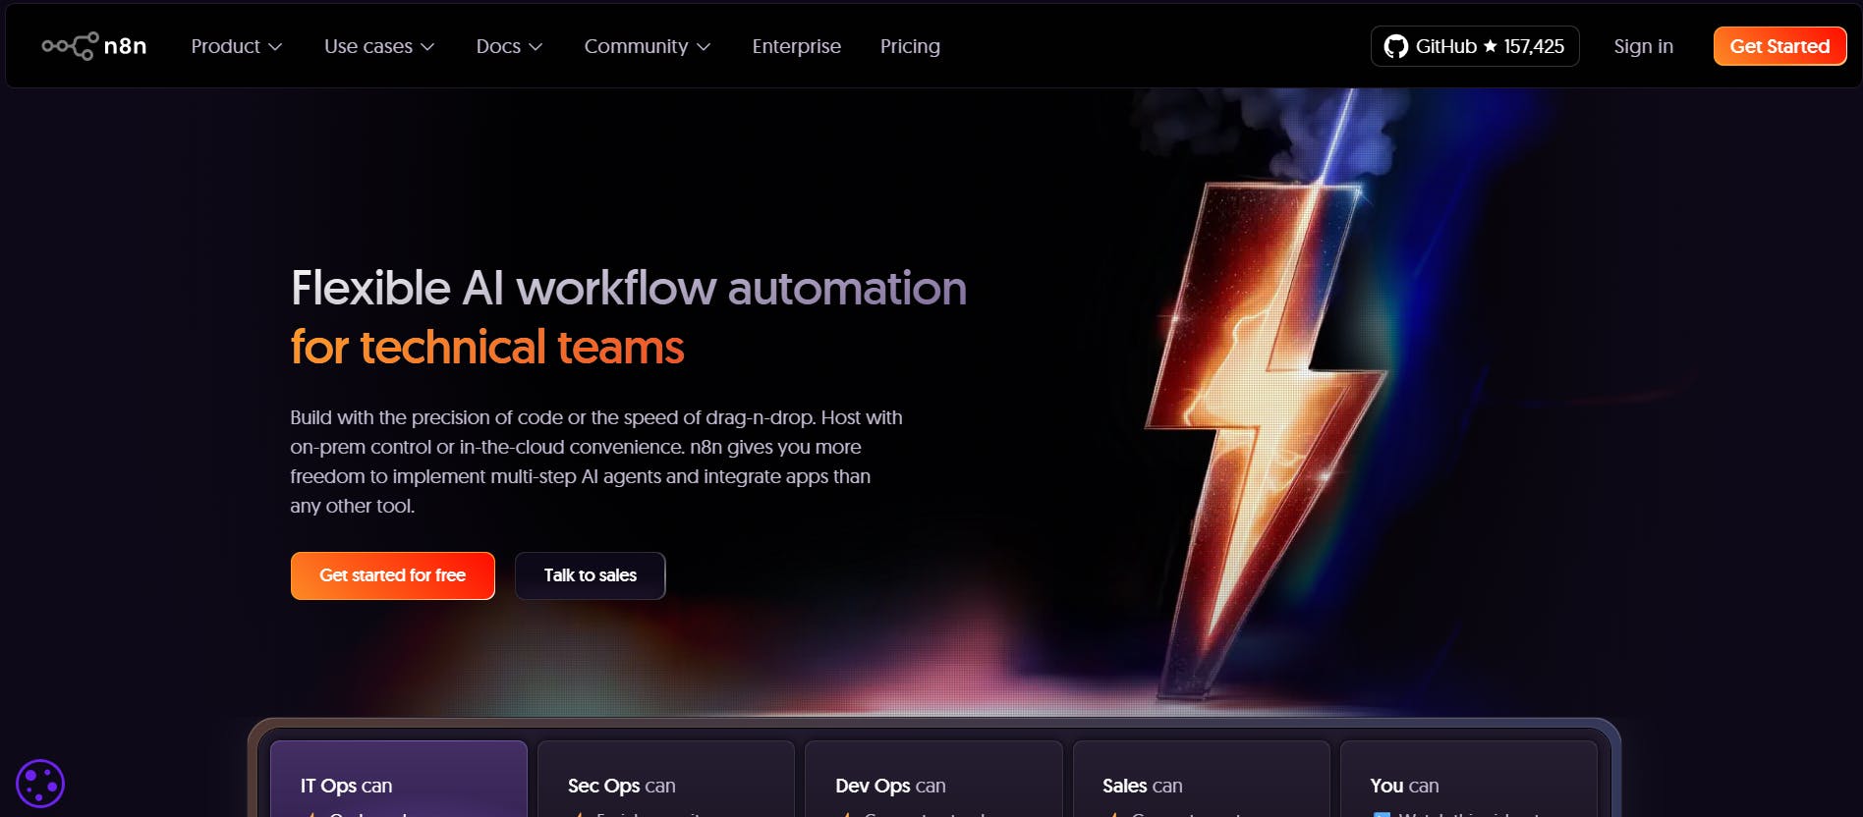
Task: Select the IT Ops can tab
Action: [399, 780]
